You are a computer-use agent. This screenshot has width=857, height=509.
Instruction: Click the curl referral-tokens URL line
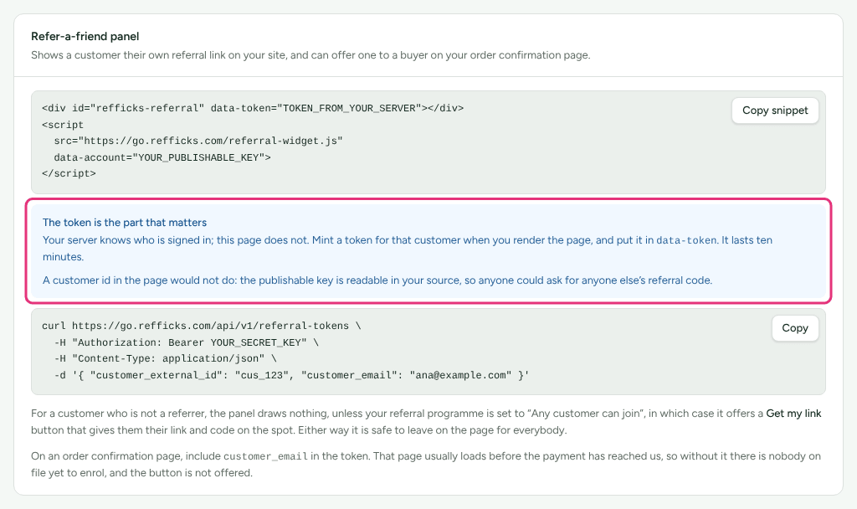[201, 326]
